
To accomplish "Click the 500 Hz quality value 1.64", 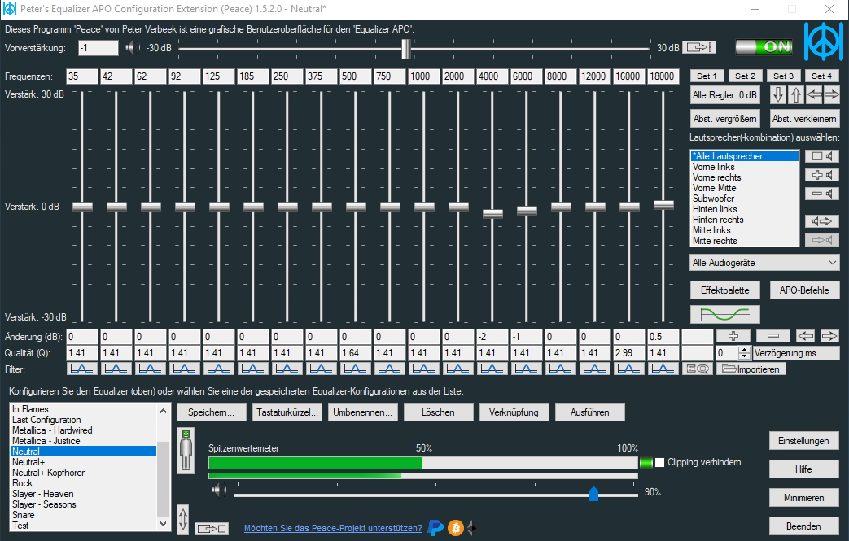I will (x=355, y=353).
